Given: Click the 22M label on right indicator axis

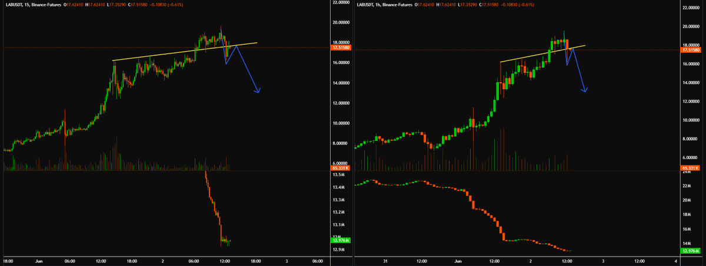Looking at the screenshot, I should click(x=687, y=186).
